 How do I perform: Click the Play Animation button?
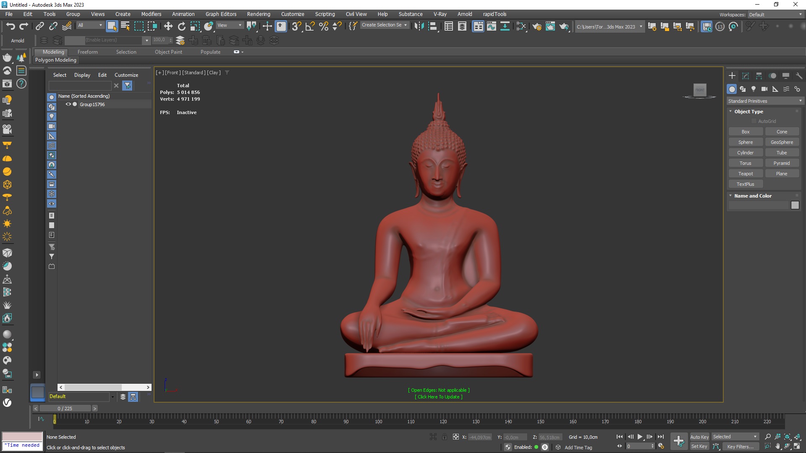640,437
